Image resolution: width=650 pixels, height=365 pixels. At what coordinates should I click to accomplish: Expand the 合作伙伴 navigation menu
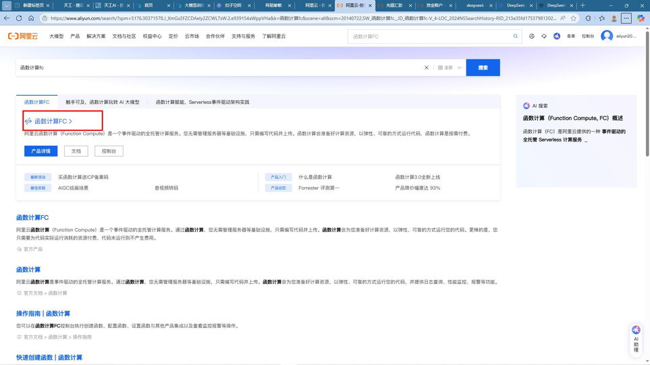[x=215, y=36]
